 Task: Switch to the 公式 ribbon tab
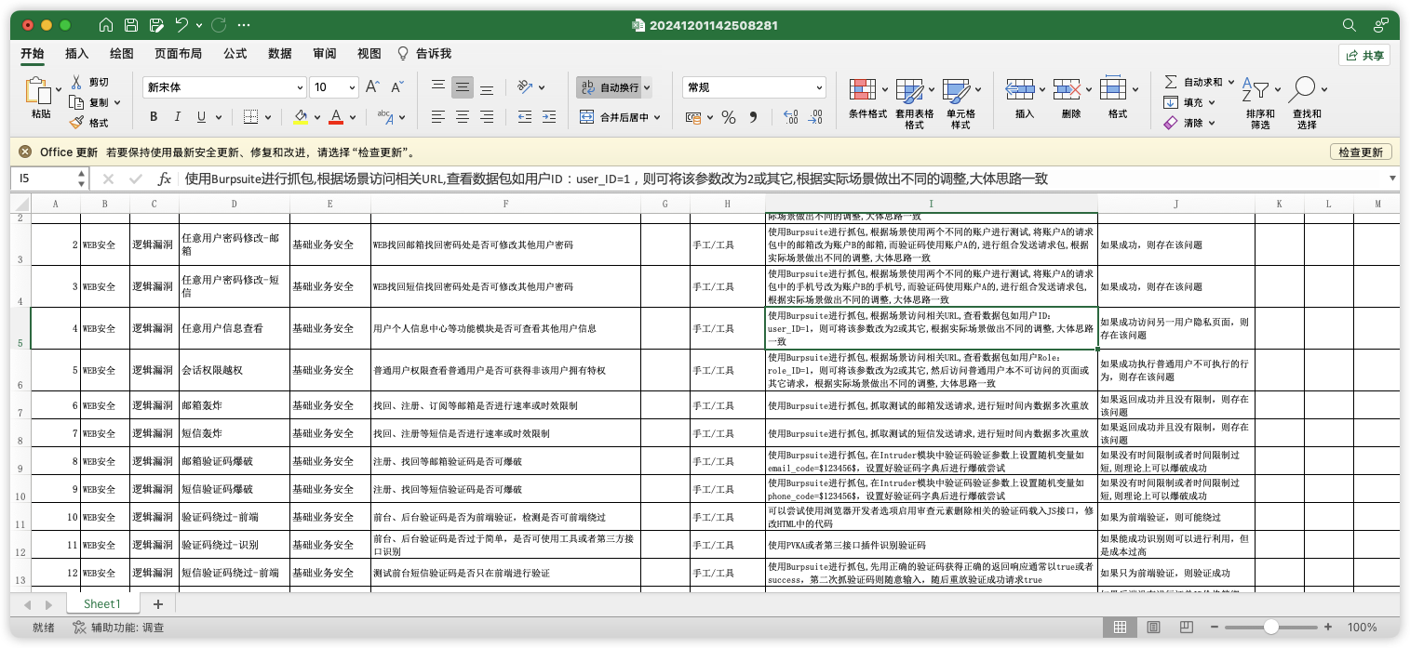(x=235, y=53)
